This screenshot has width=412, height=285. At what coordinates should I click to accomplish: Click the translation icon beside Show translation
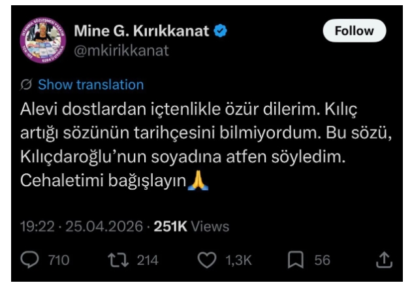pyautogui.click(x=26, y=84)
